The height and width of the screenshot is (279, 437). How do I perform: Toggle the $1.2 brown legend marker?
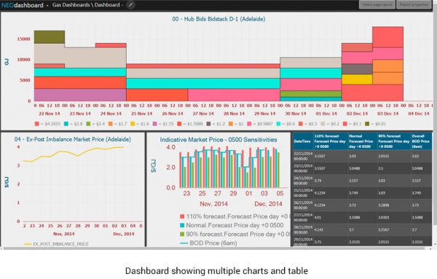point(208,124)
